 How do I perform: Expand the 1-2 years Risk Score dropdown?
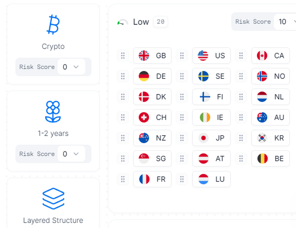point(71,154)
